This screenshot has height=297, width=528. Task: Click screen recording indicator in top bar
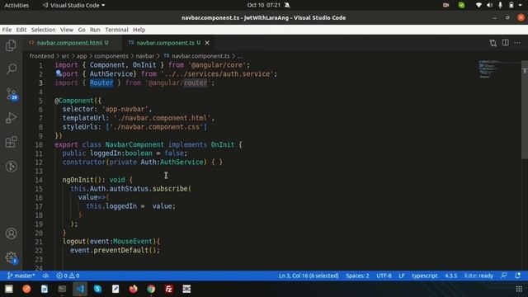click(445, 5)
